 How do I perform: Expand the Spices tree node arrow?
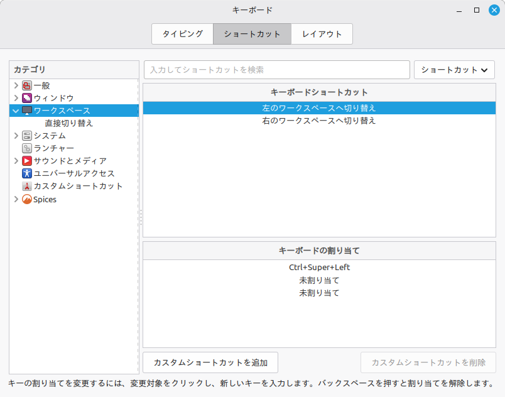16,199
